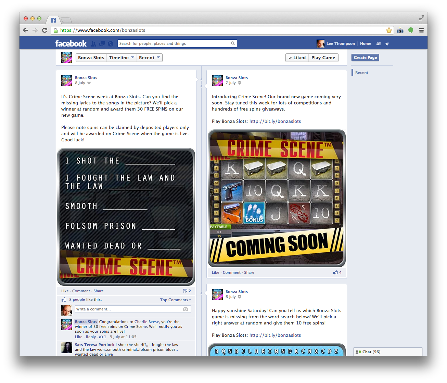Viewport: 447px width, 383px height.
Task: Click the thumbs-up count showing 4
Action: click(337, 272)
